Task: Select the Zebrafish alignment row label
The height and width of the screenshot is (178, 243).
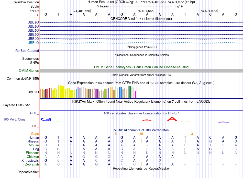Action: [32, 164]
